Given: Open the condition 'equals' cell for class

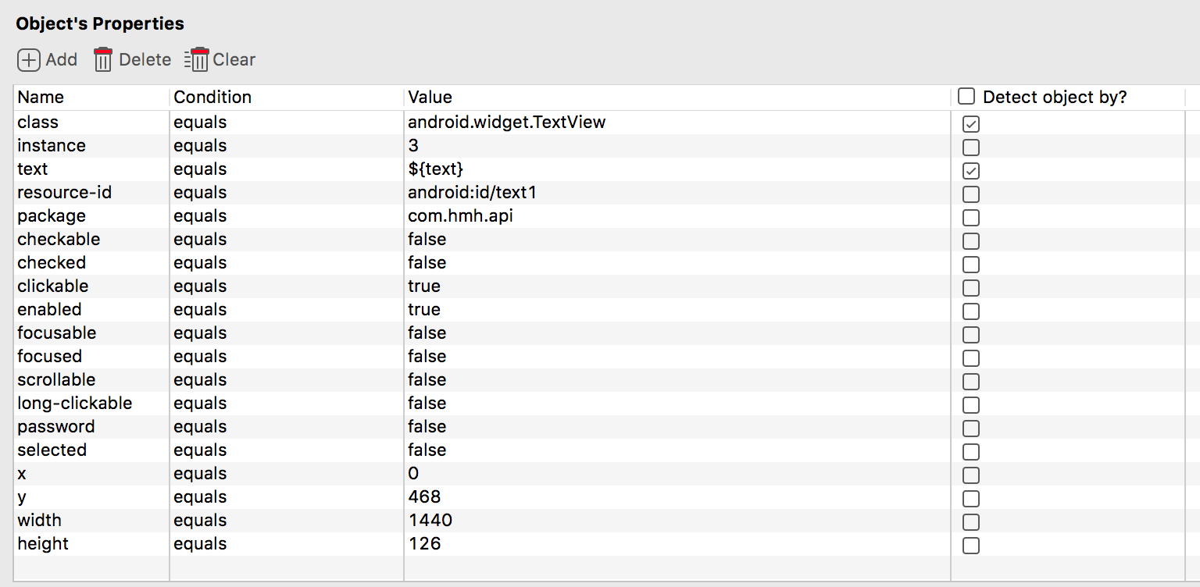Looking at the screenshot, I should coord(200,123).
